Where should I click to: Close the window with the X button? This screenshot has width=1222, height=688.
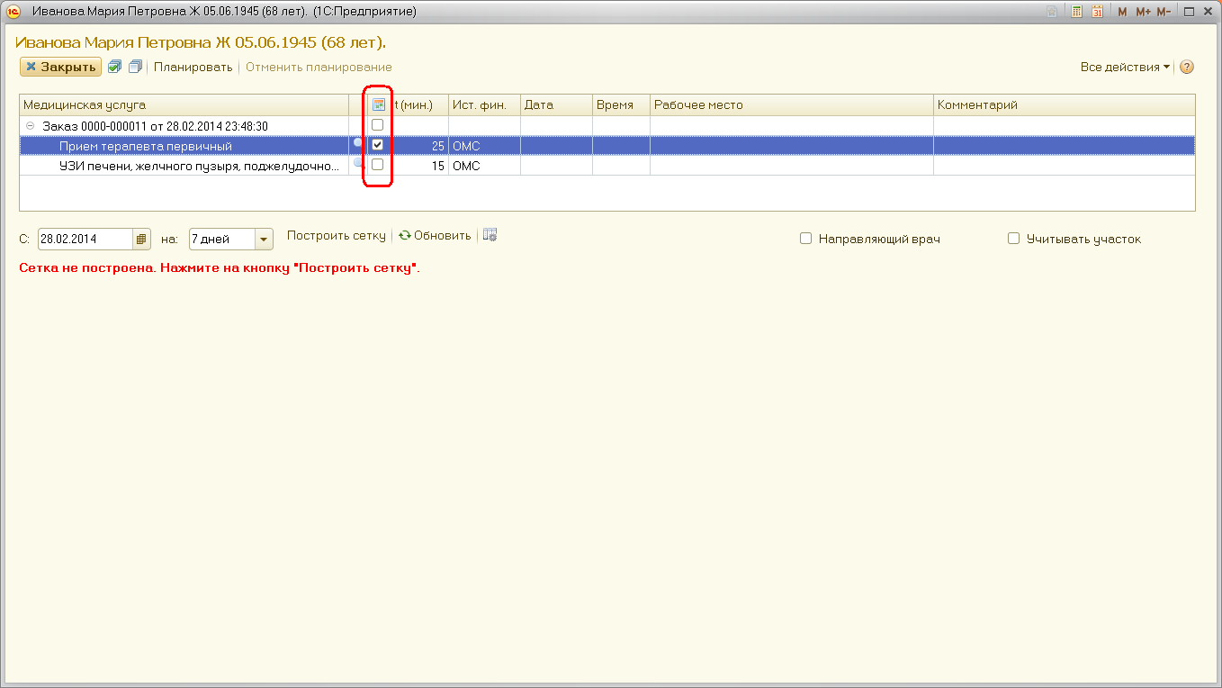click(x=1208, y=12)
